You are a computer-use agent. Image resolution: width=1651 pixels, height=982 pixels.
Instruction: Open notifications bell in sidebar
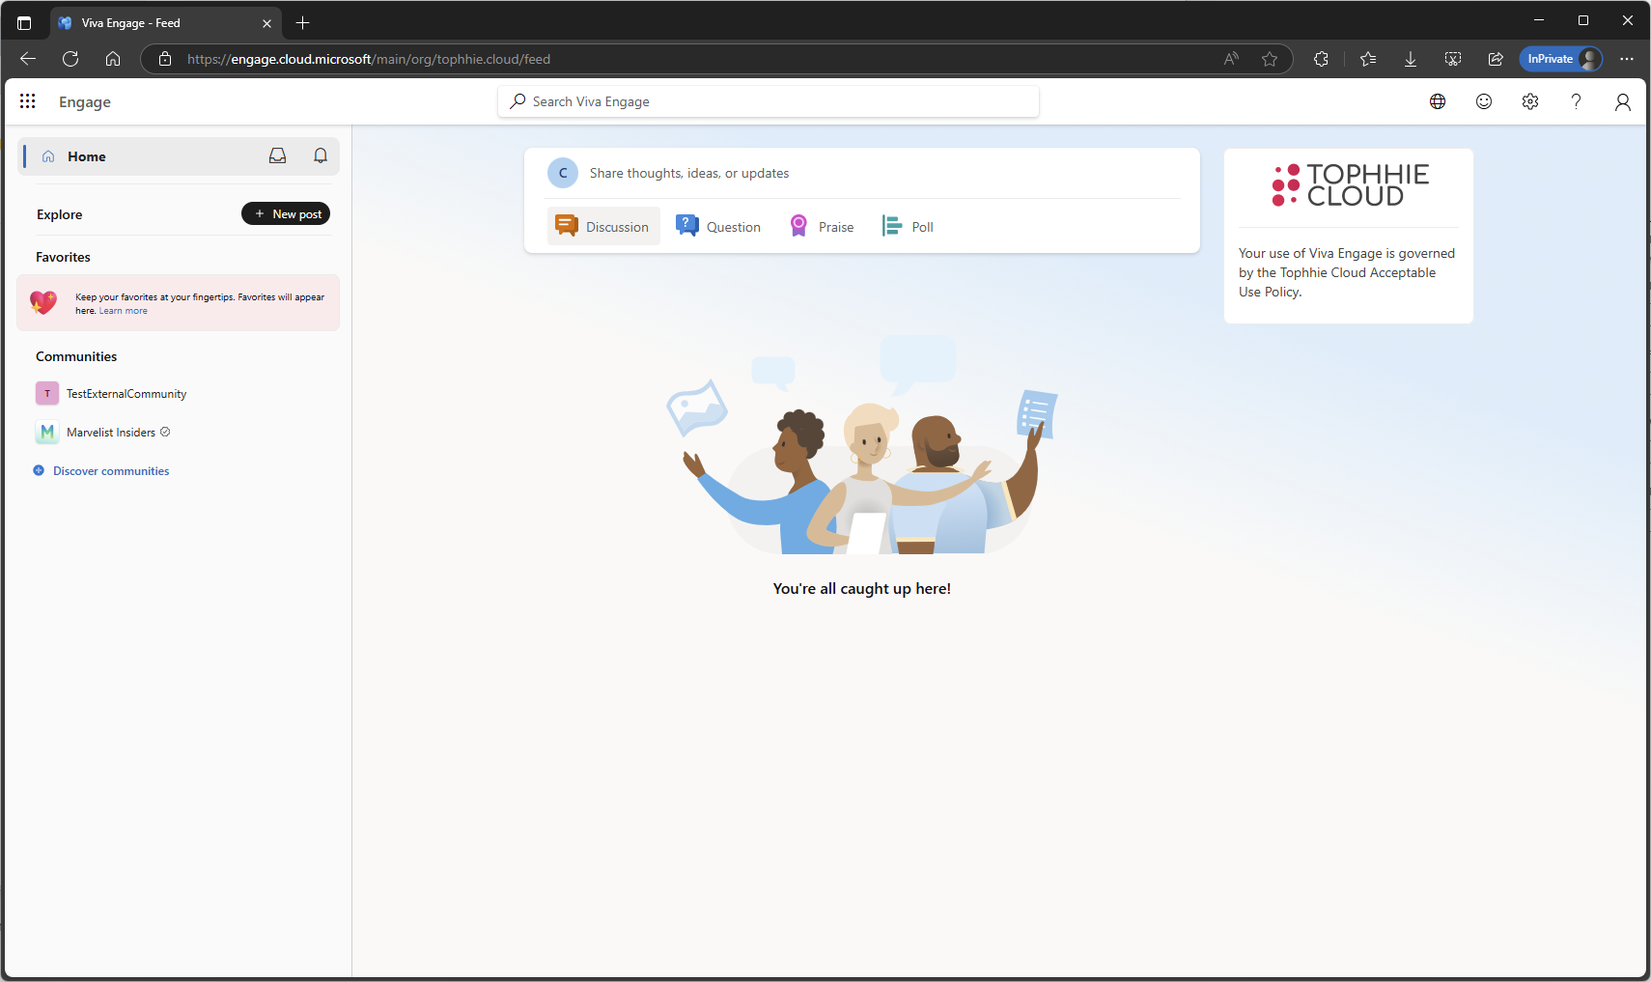(321, 155)
